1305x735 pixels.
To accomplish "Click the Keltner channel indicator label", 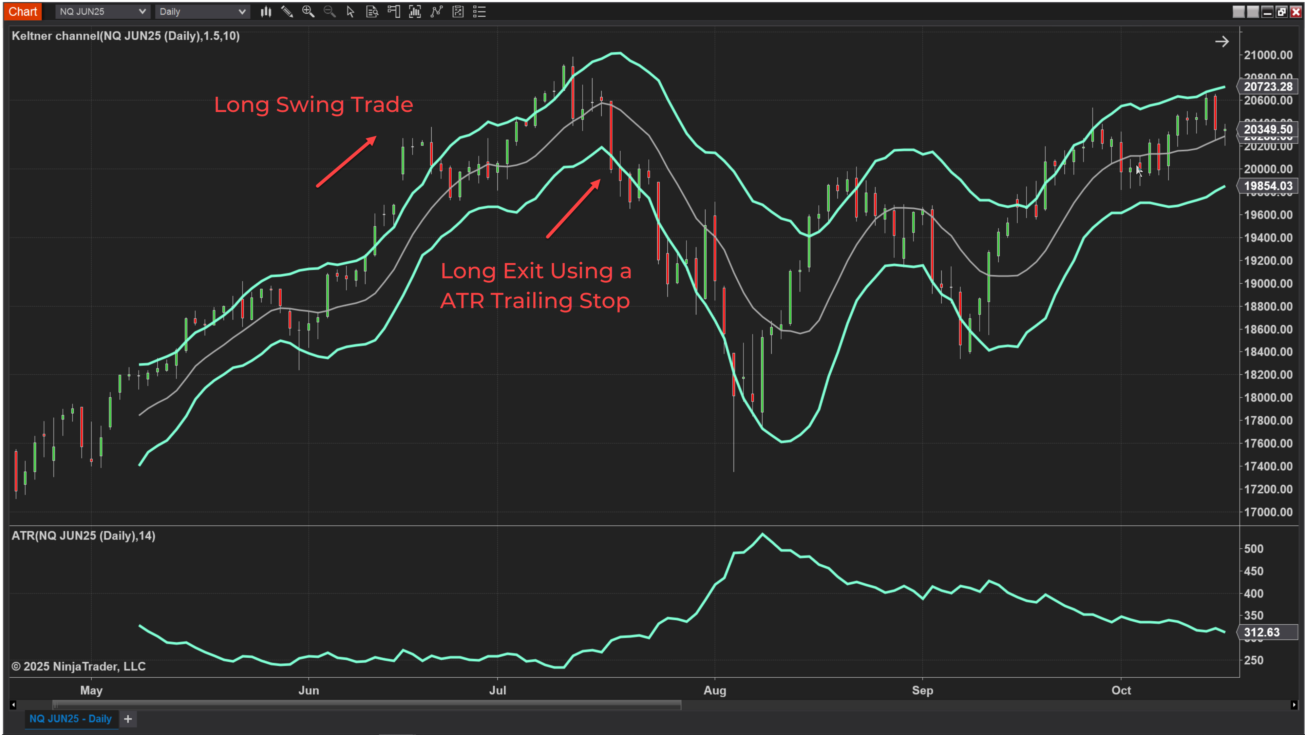I will click(126, 36).
